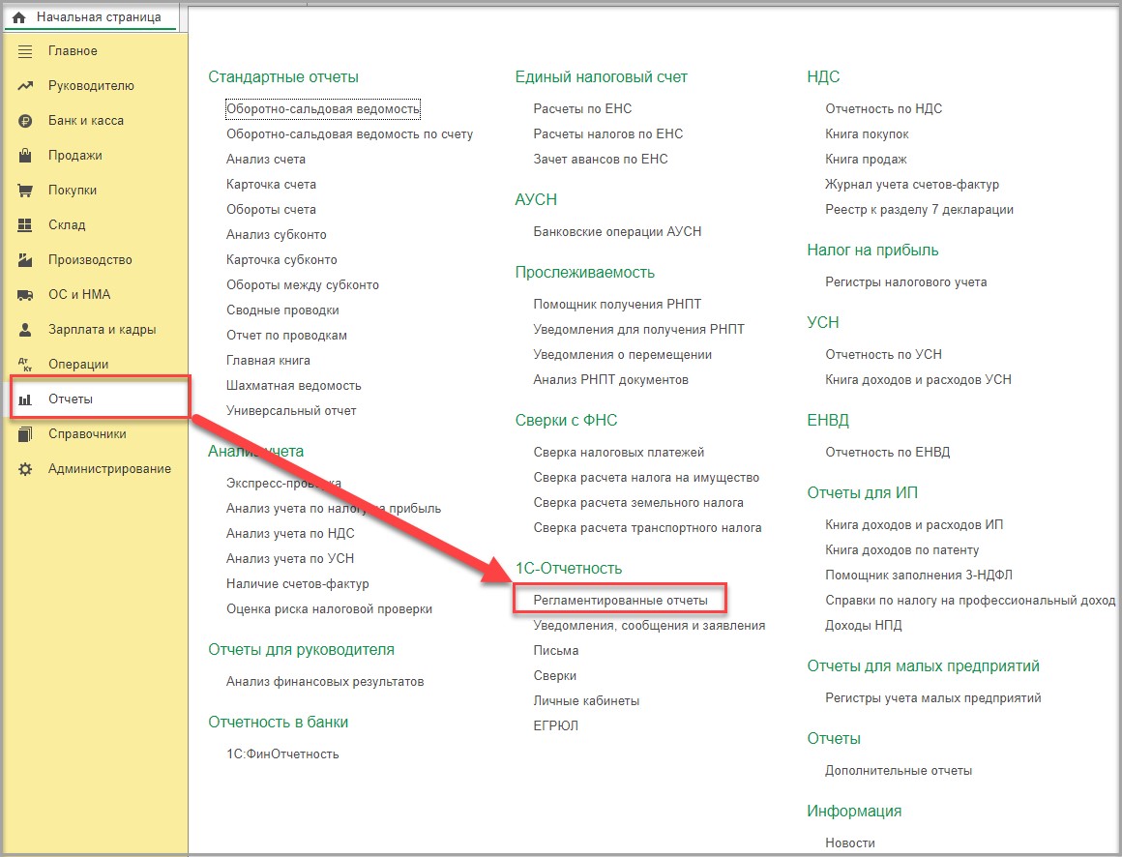1122x857 pixels.
Task: Open the Справочники section
Action: [x=87, y=433]
